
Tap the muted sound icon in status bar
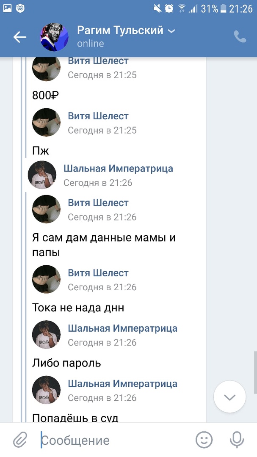(158, 8)
